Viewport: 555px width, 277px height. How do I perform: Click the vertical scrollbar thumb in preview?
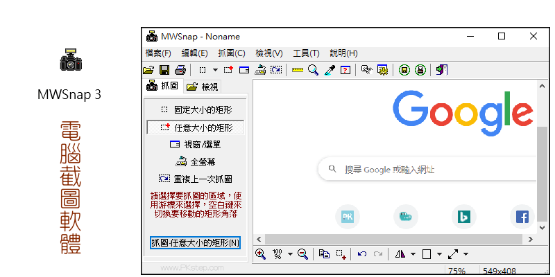coord(542,174)
